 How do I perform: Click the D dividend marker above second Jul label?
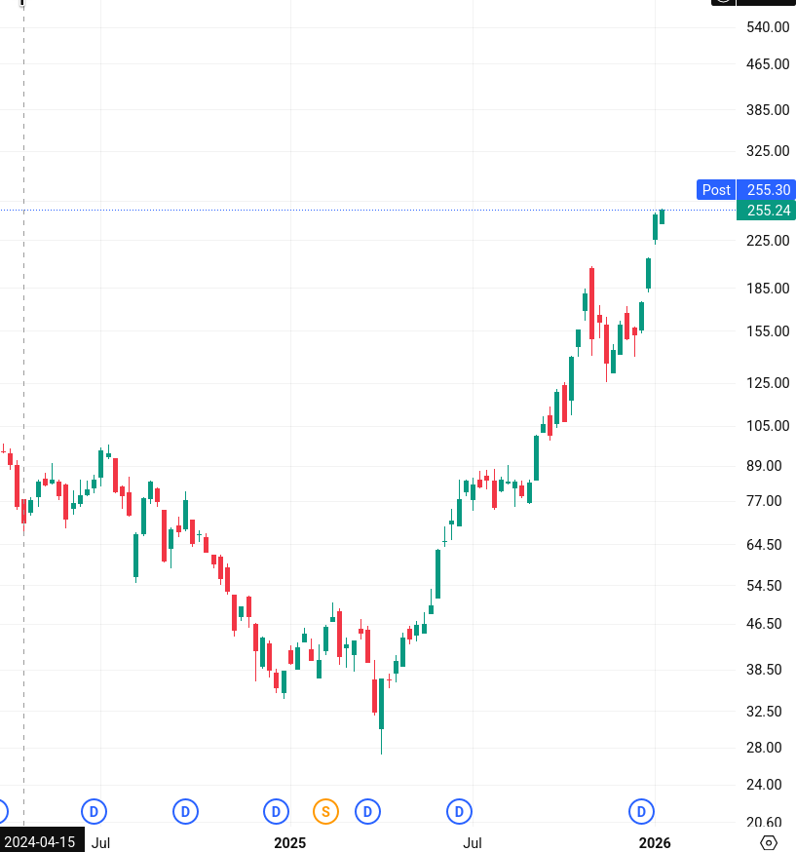459,811
